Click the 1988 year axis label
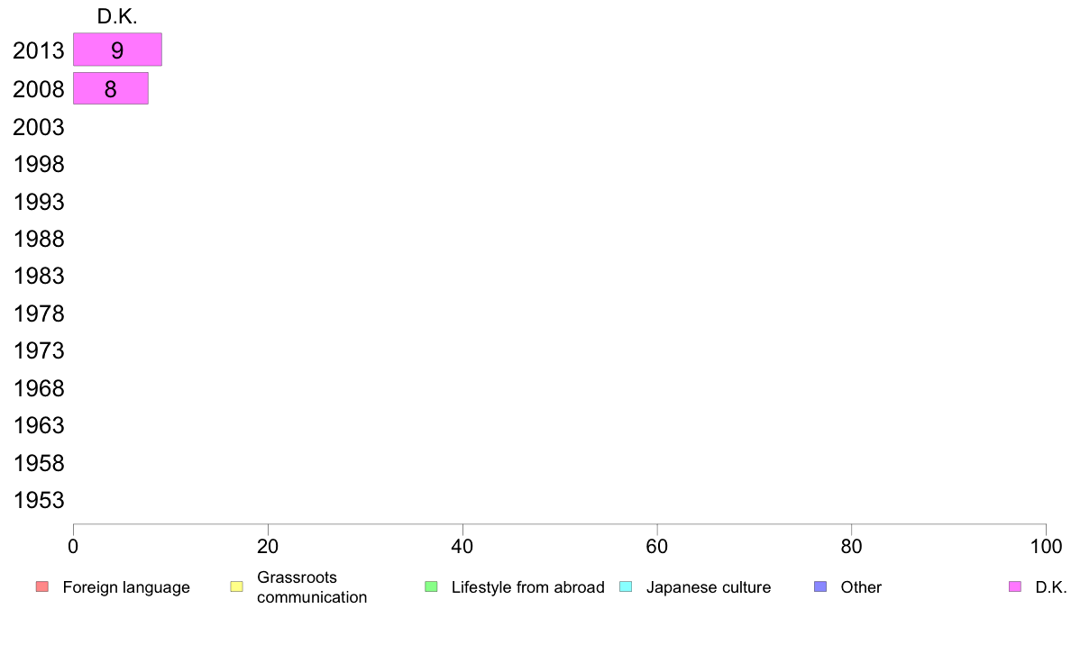1071x663 pixels. click(x=39, y=239)
